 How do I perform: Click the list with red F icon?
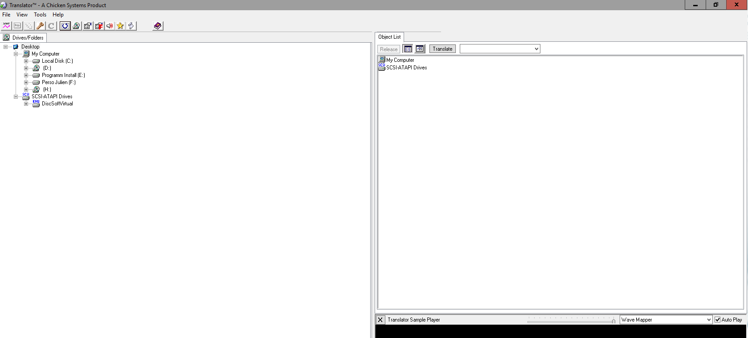[99, 26]
